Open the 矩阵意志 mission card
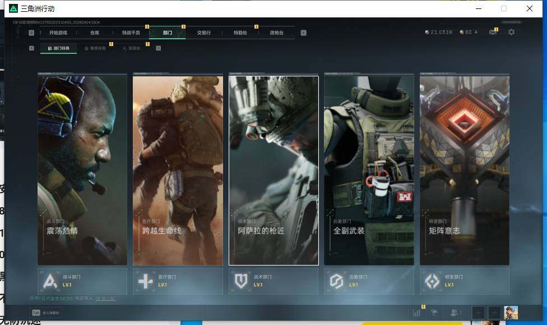The width and height of the screenshot is (547, 325). tap(465, 170)
